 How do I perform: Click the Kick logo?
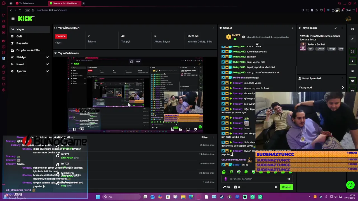[27, 18]
